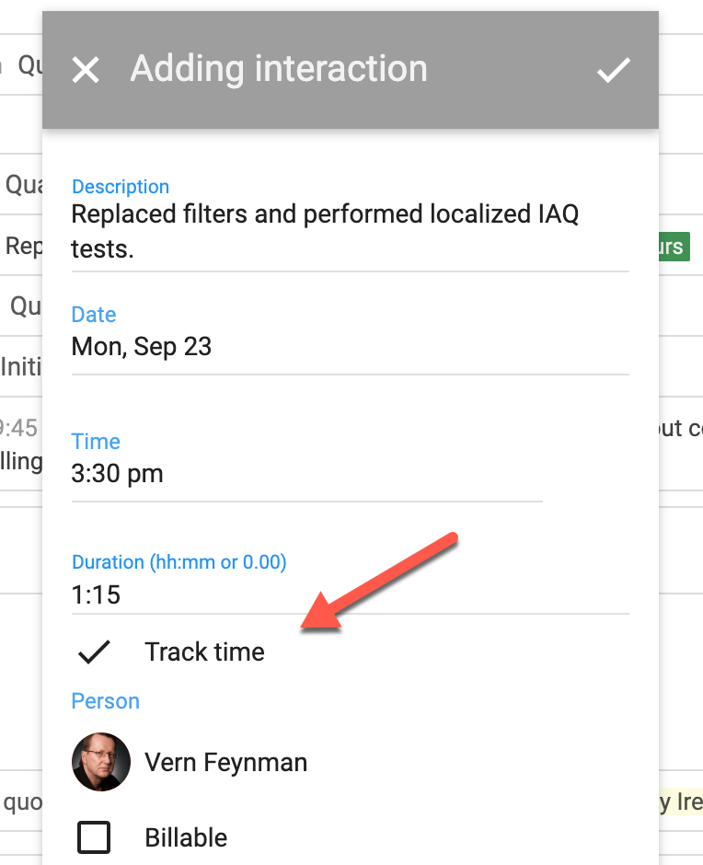Click the Adding interaction header title

[x=279, y=69]
